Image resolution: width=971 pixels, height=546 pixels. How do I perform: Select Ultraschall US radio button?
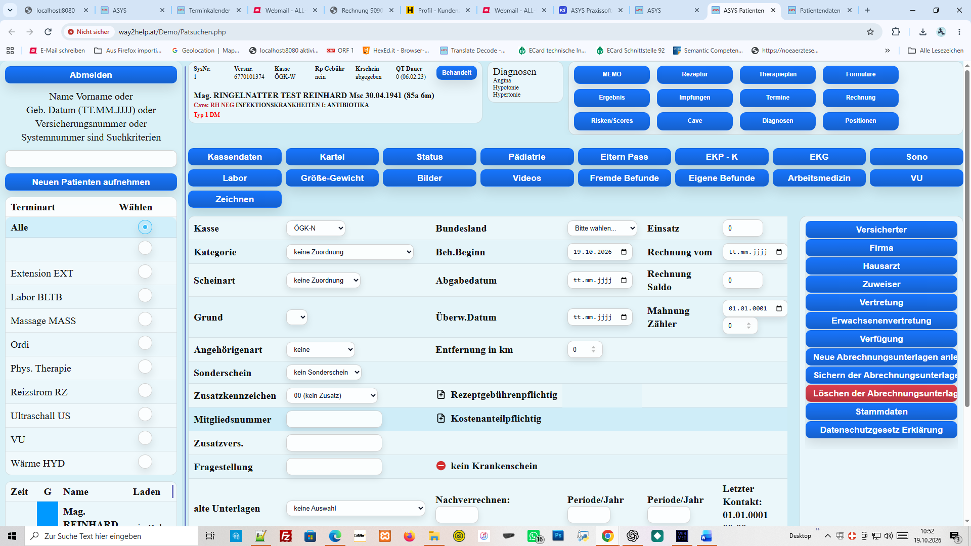point(145,415)
